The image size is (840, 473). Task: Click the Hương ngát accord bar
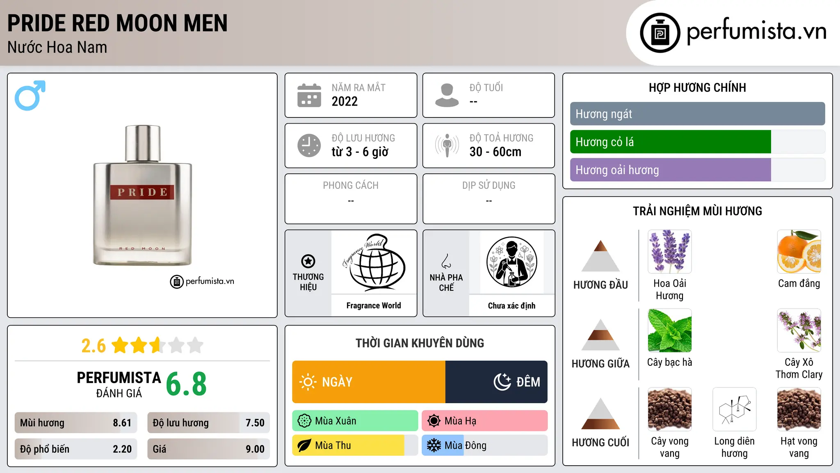697,114
